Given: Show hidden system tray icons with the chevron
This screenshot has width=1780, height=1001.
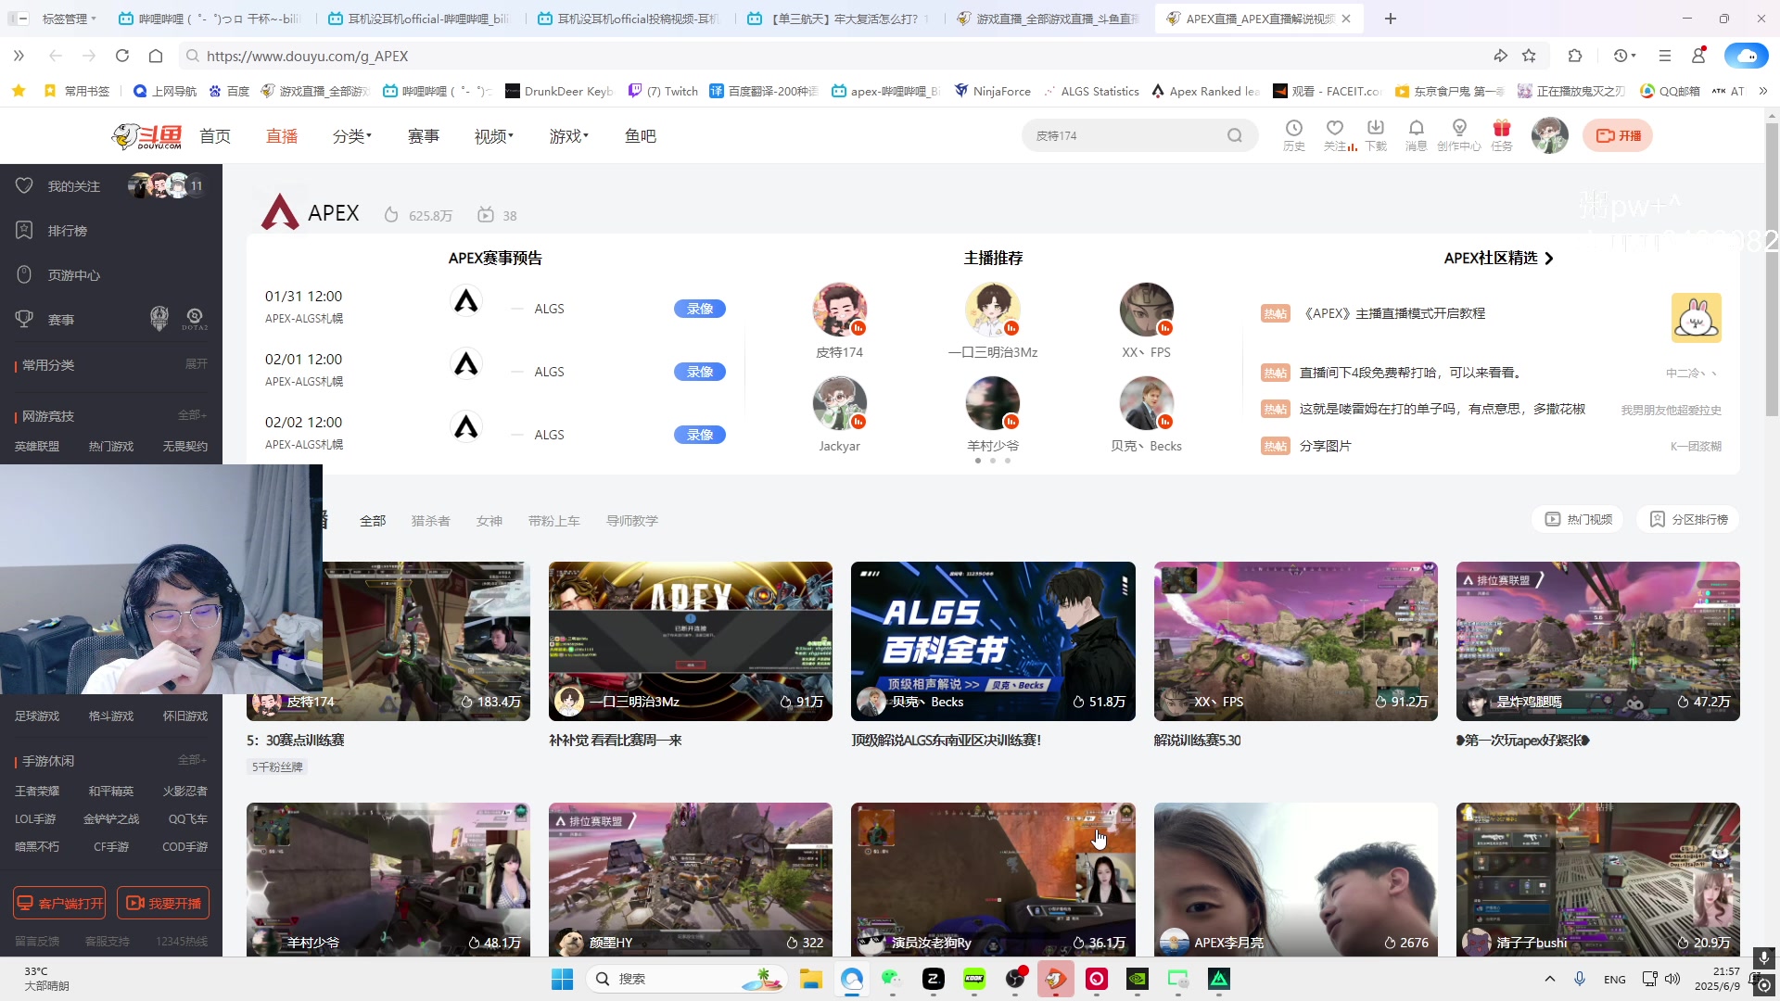Looking at the screenshot, I should (x=1549, y=979).
